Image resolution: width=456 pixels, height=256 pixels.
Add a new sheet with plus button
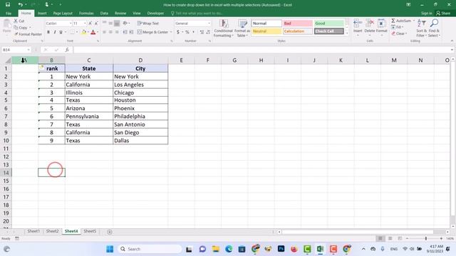[x=110, y=232]
